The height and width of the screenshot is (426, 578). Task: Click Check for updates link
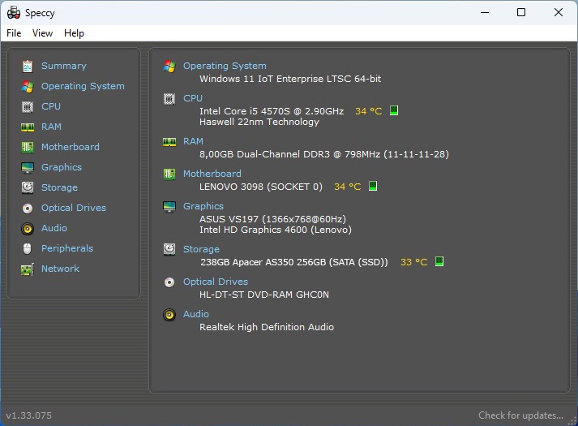pos(521,415)
